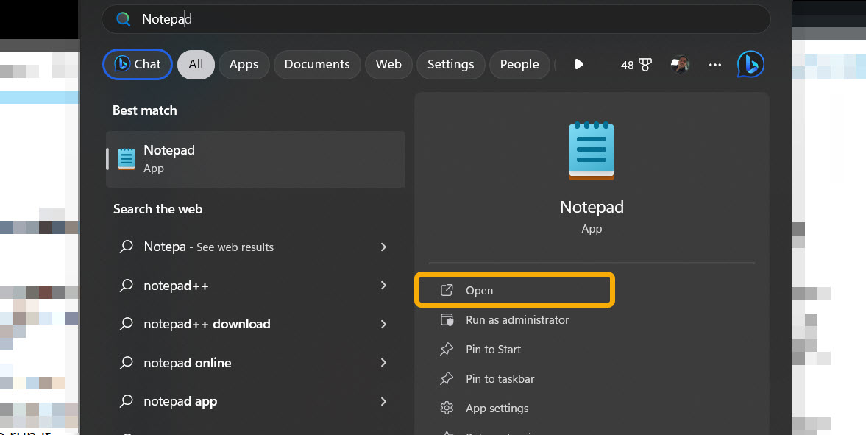866x435 pixels.
Task: Choose App settings in the actions list
Action: tap(497, 408)
